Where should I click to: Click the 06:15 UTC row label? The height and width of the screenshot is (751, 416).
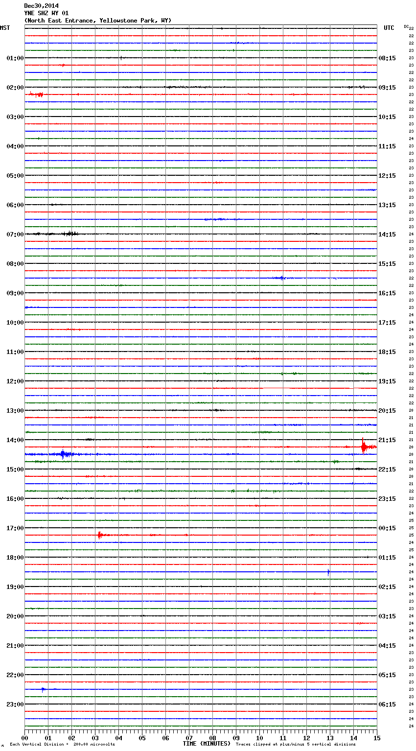pos(387,704)
